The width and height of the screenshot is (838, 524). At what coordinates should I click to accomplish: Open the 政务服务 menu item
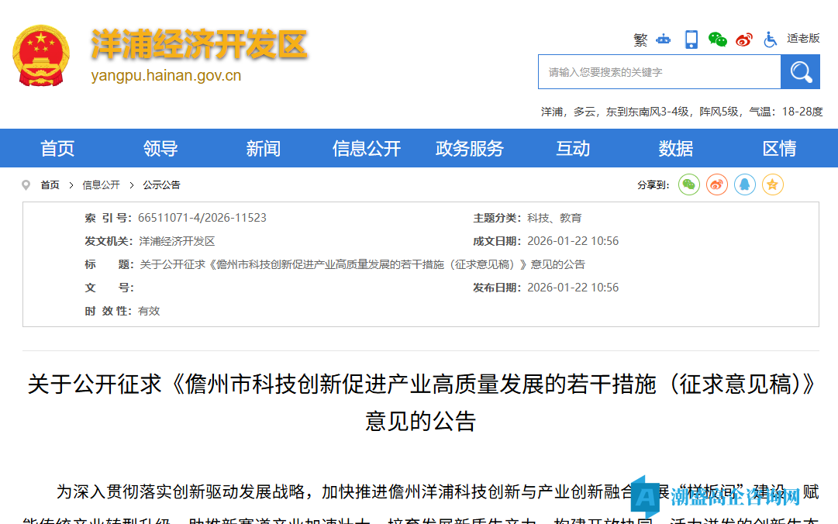[x=470, y=148]
